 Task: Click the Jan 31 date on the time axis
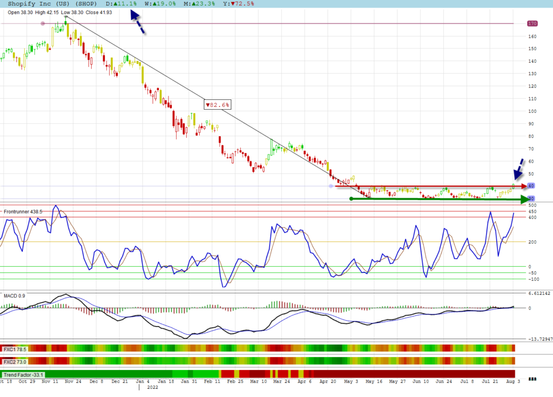189,381
